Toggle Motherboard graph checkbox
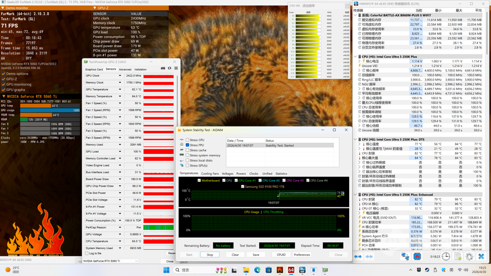This screenshot has width=491, height=276. click(x=199, y=180)
